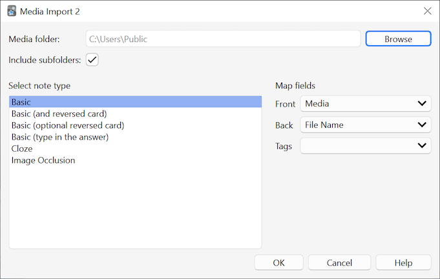Choose Image Occlusion from the list
This screenshot has height=279, width=440.
pos(43,160)
